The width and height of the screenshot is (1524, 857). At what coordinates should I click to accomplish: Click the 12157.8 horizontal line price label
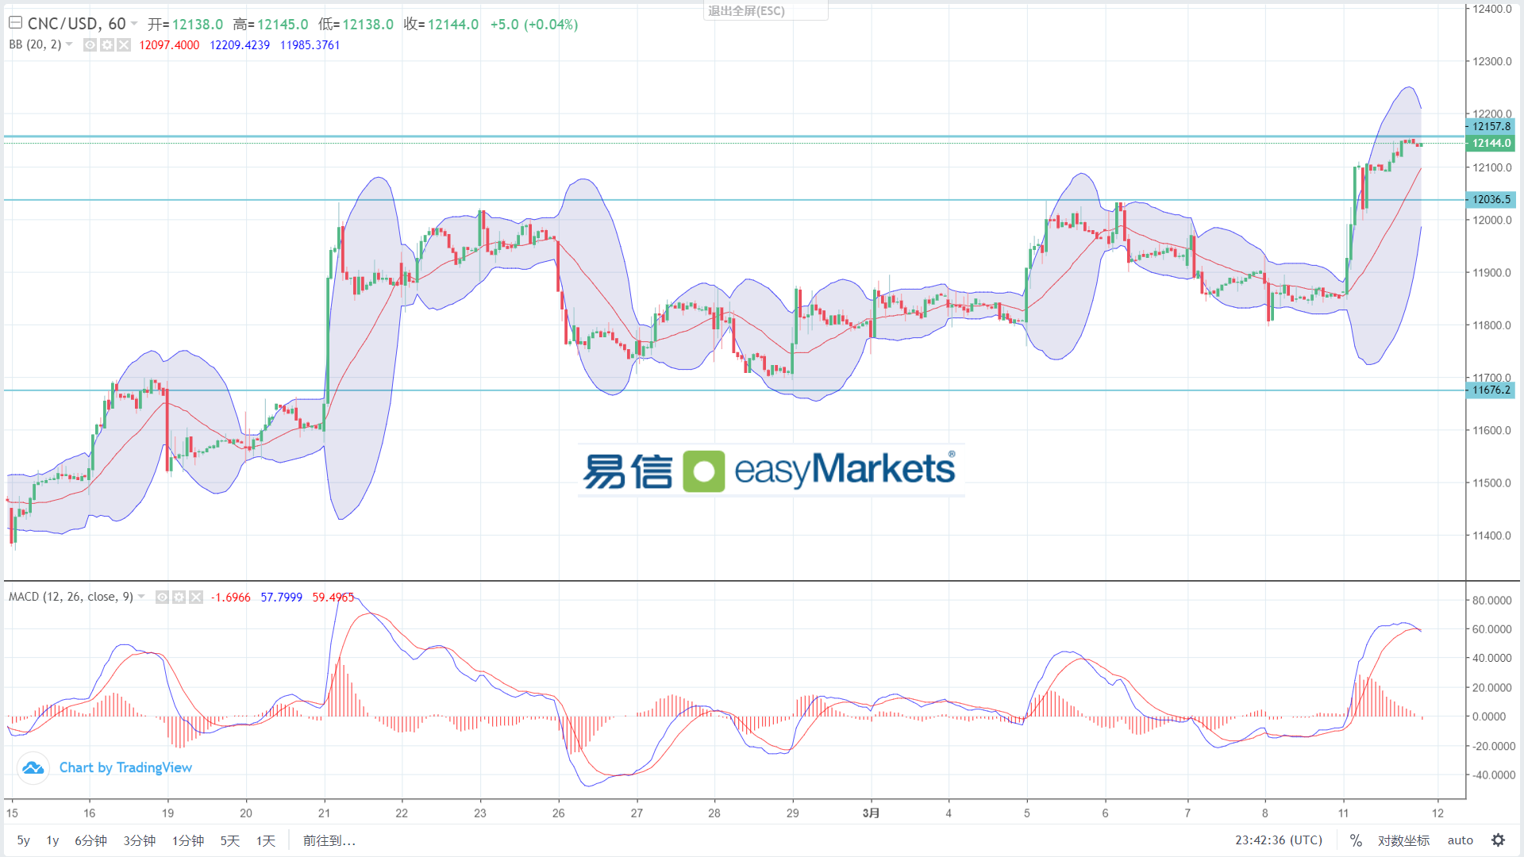point(1491,126)
